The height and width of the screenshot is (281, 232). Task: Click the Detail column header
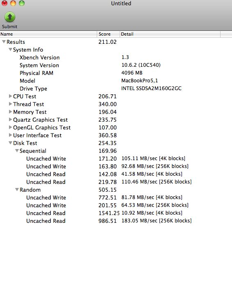coord(170,34)
